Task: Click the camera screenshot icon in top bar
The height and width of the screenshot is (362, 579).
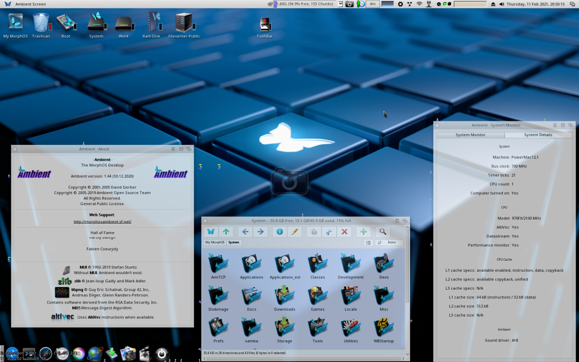Action: pyautogui.click(x=349, y=4)
